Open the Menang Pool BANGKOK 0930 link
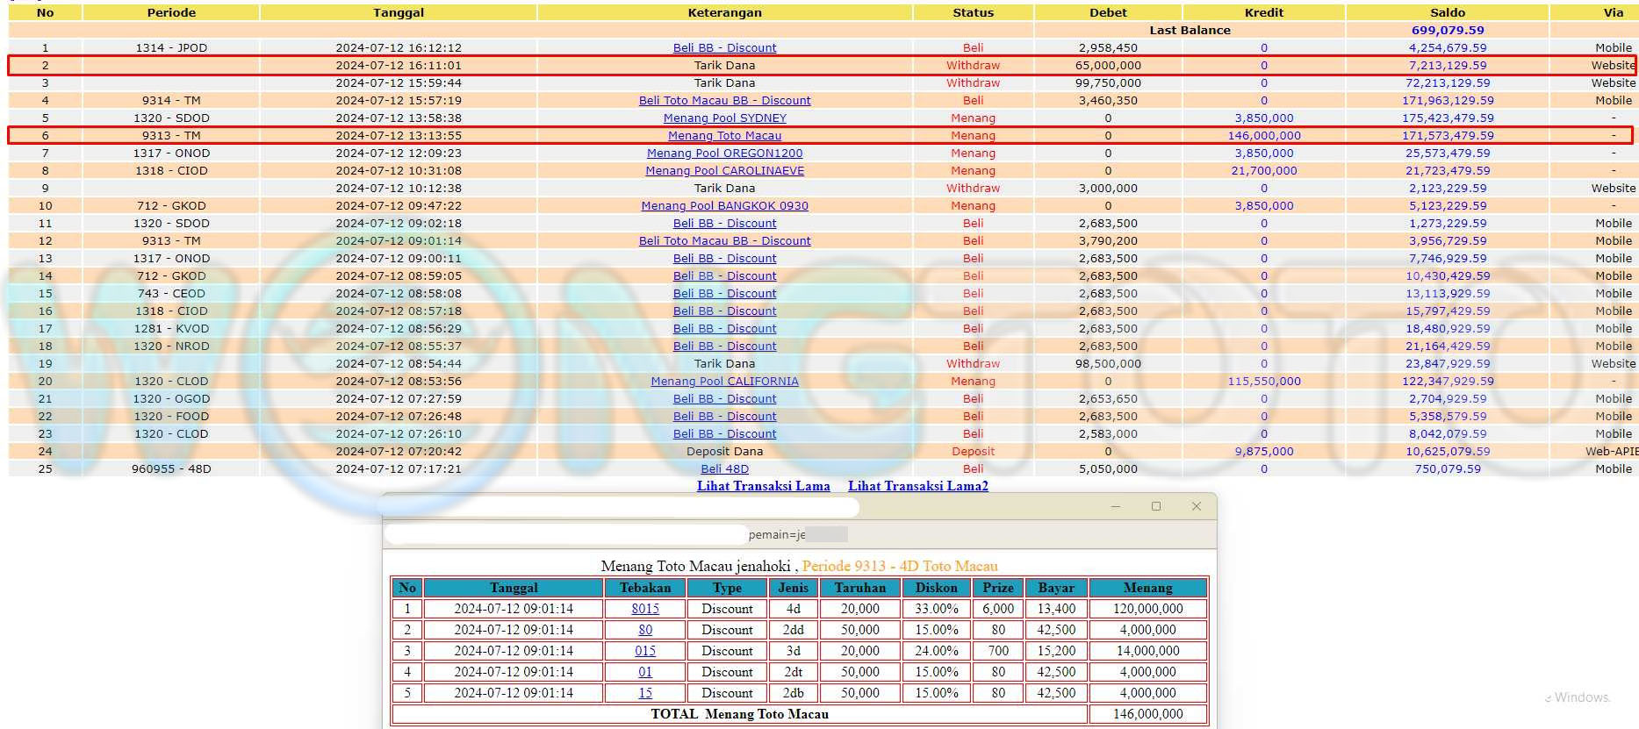This screenshot has height=729, width=1639. pyautogui.click(x=724, y=205)
